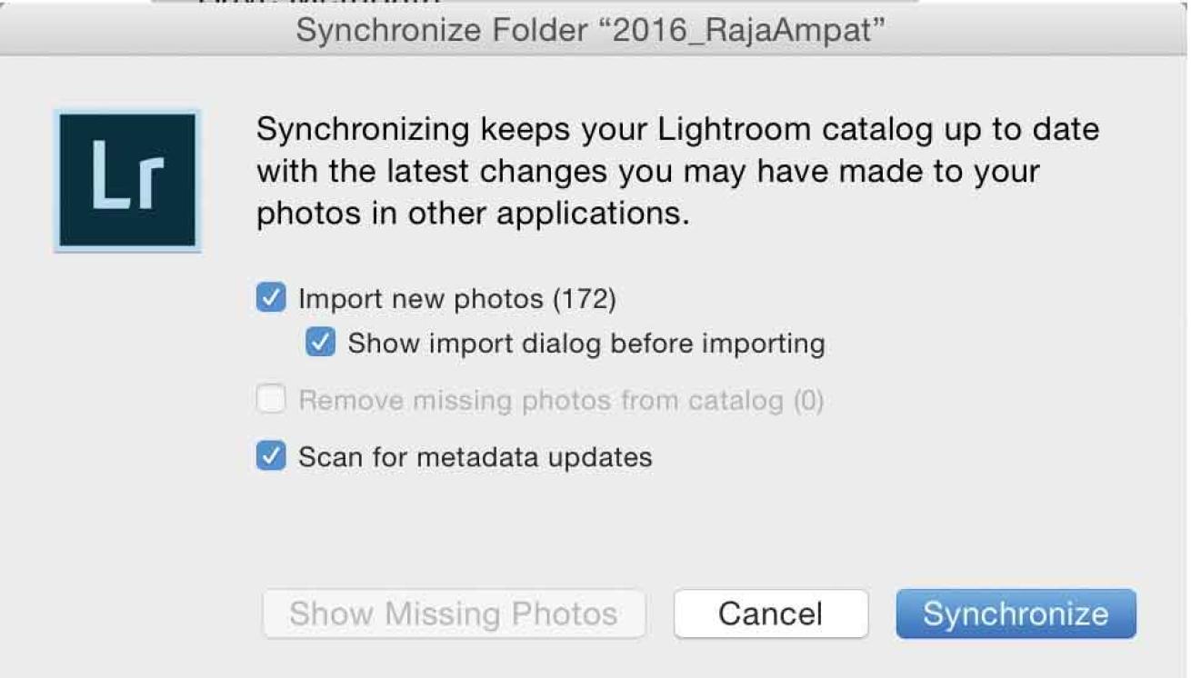Click the "Synchronizing keeps your Lightroom catalog" text line
Screen dimensions: 1191x678
tap(677, 129)
